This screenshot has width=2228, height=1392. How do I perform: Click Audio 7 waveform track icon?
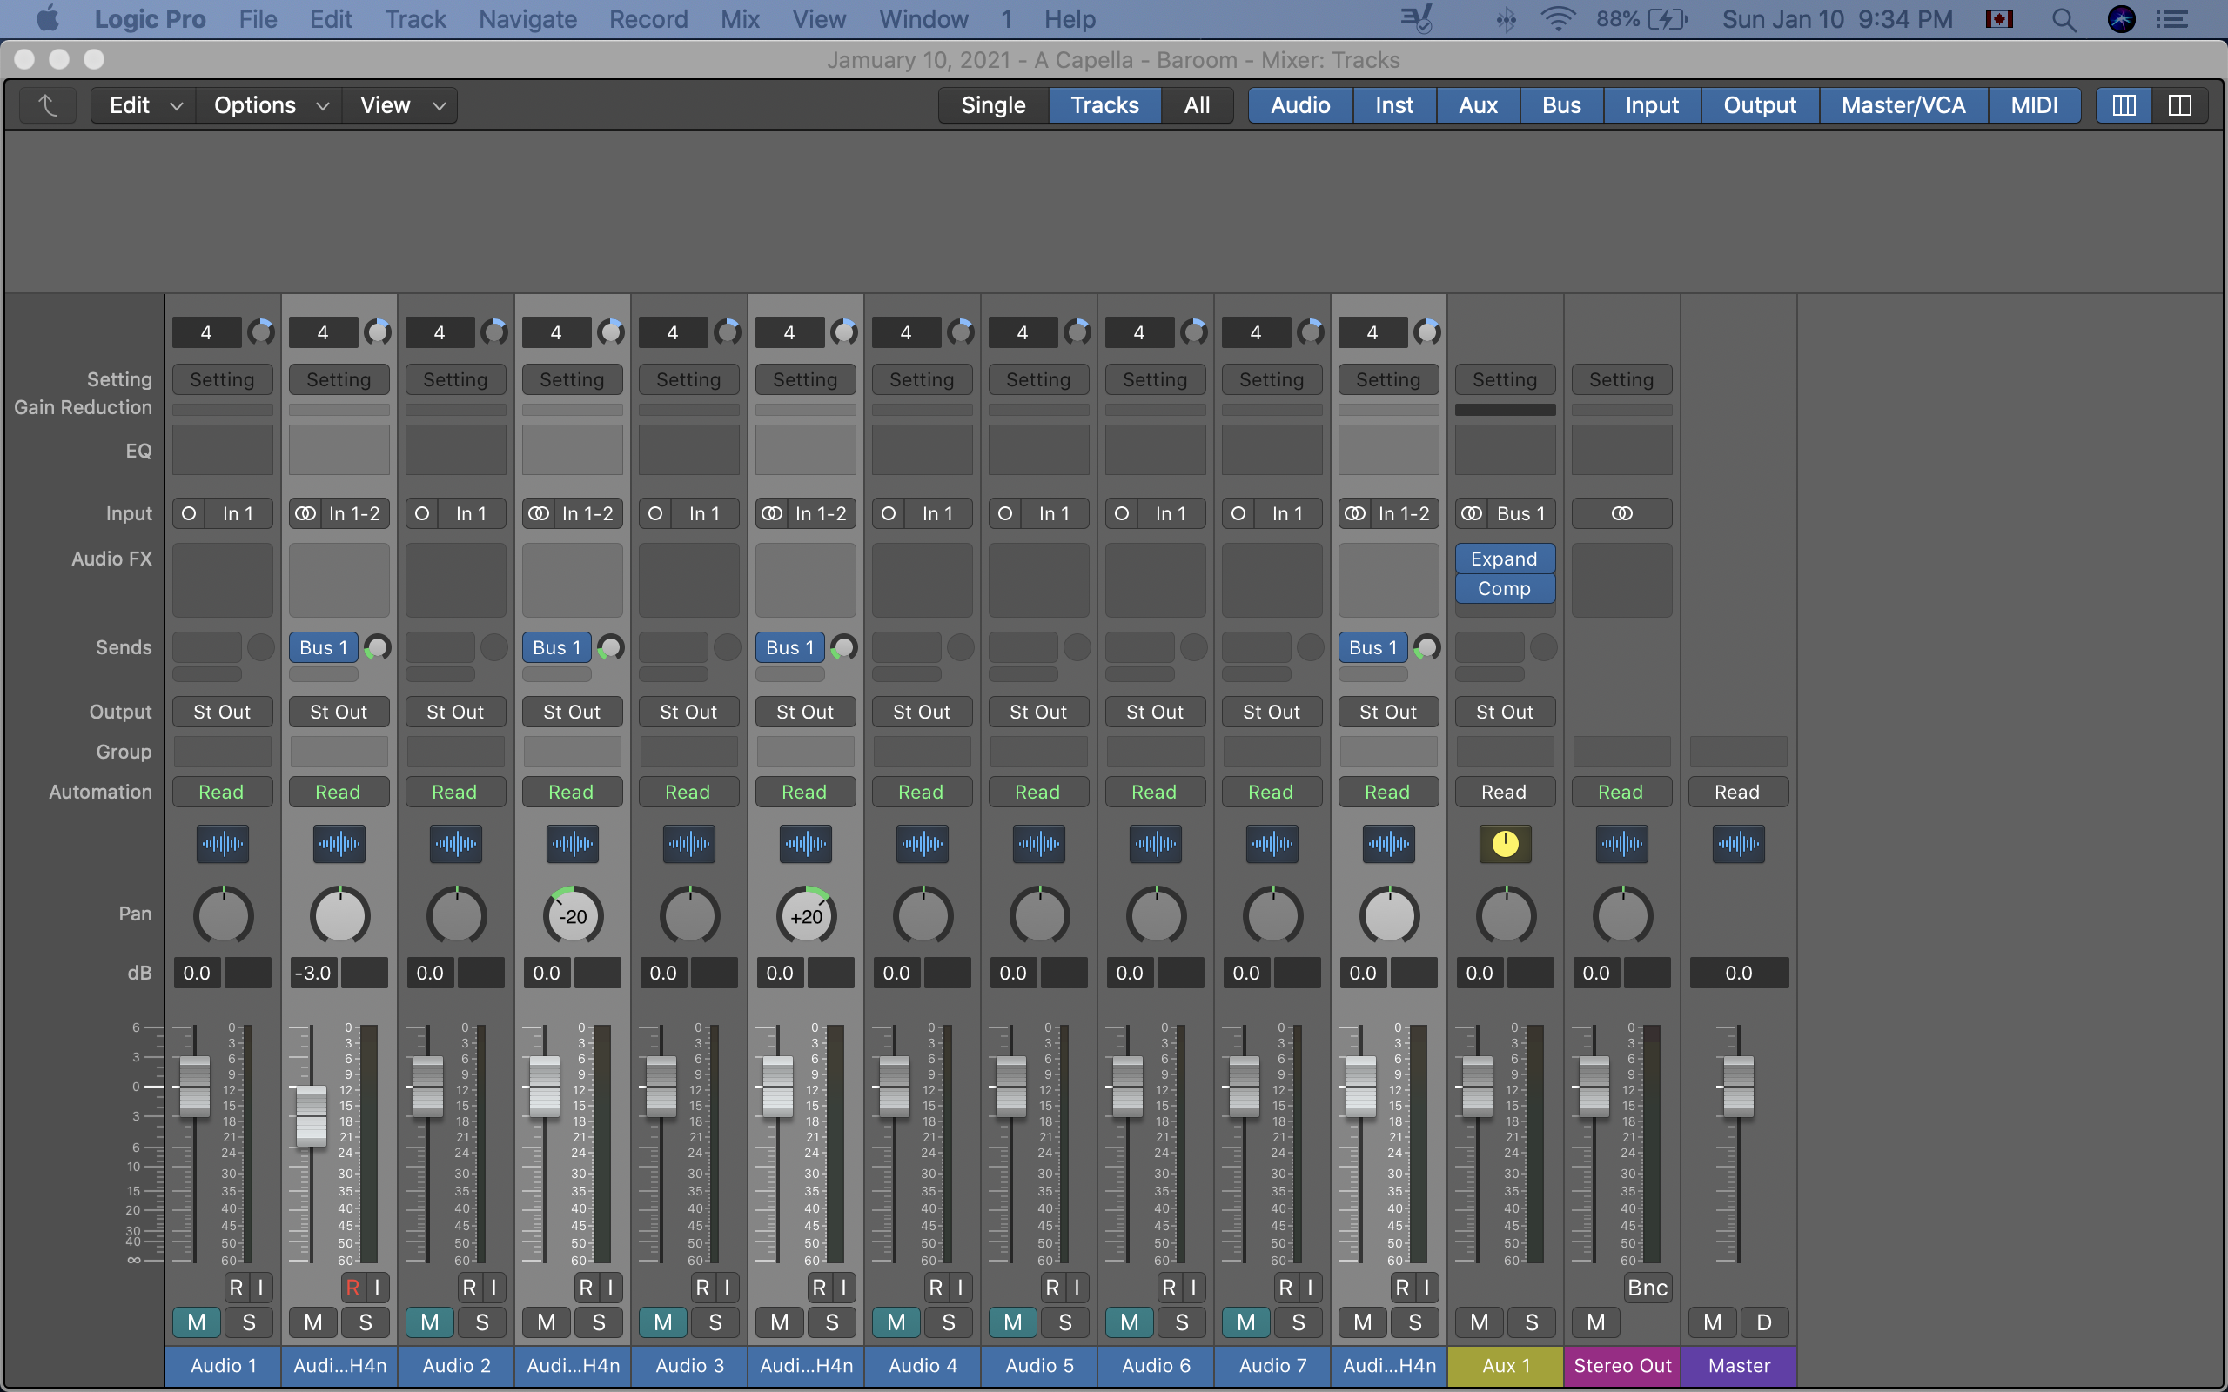pos(1272,843)
